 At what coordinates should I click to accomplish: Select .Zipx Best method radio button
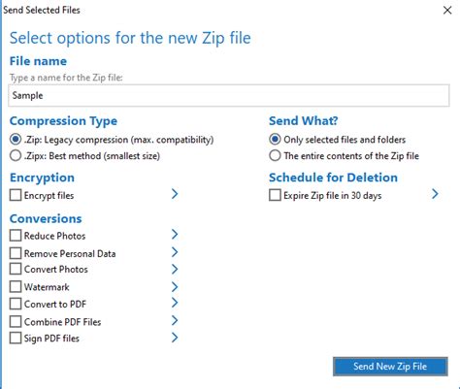tap(16, 155)
